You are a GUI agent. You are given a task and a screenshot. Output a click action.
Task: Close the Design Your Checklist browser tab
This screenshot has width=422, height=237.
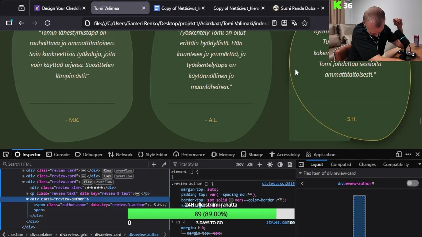(x=84, y=8)
